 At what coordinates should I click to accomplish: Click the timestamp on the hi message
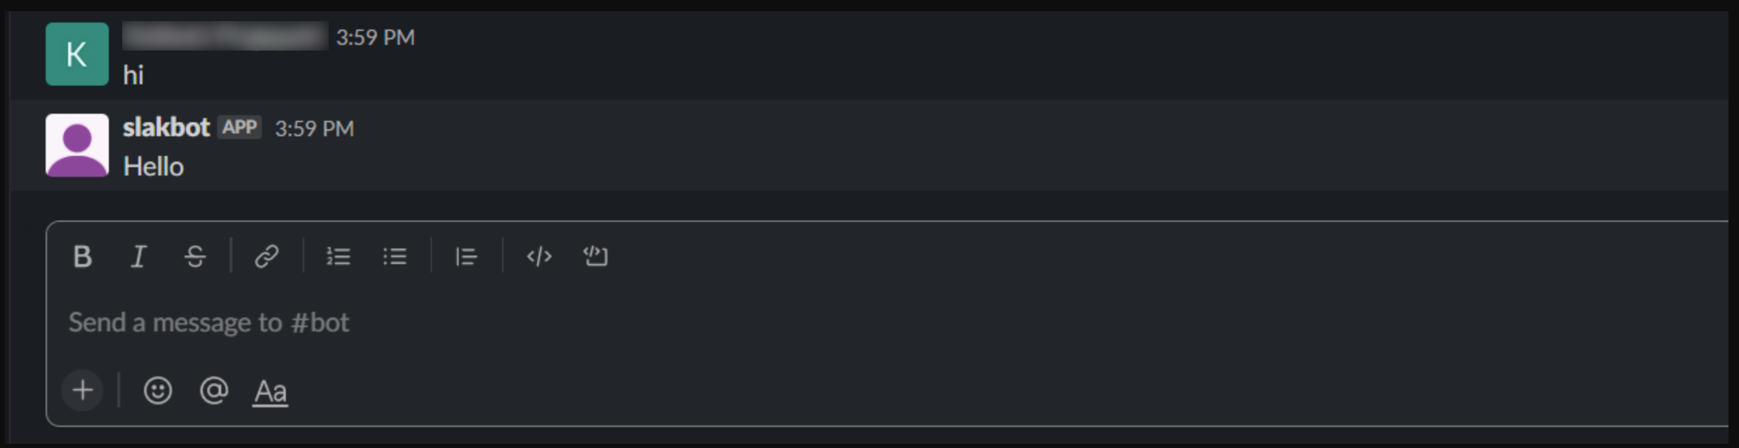375,37
